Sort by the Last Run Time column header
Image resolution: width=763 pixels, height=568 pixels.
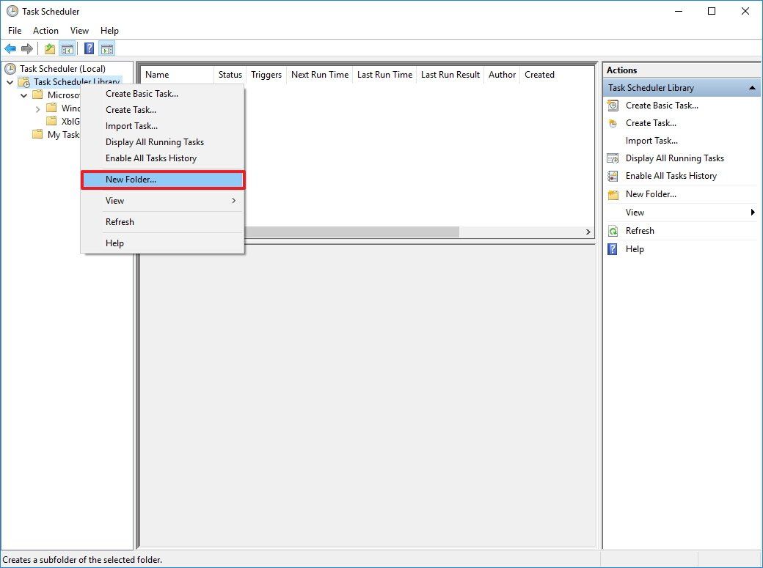pos(384,75)
